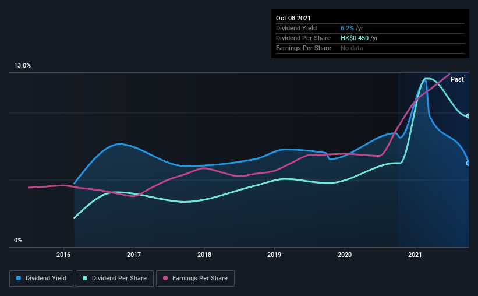Click the tooltip Dividend Per Share label
Image resolution: width=478 pixels, height=296 pixels.
303,38
